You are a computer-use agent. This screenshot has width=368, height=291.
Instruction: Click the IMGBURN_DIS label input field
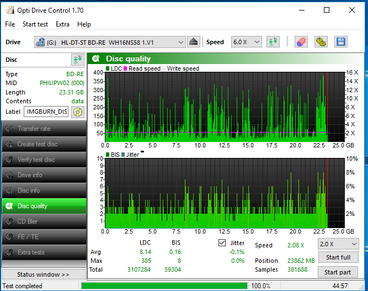pyautogui.click(x=46, y=112)
